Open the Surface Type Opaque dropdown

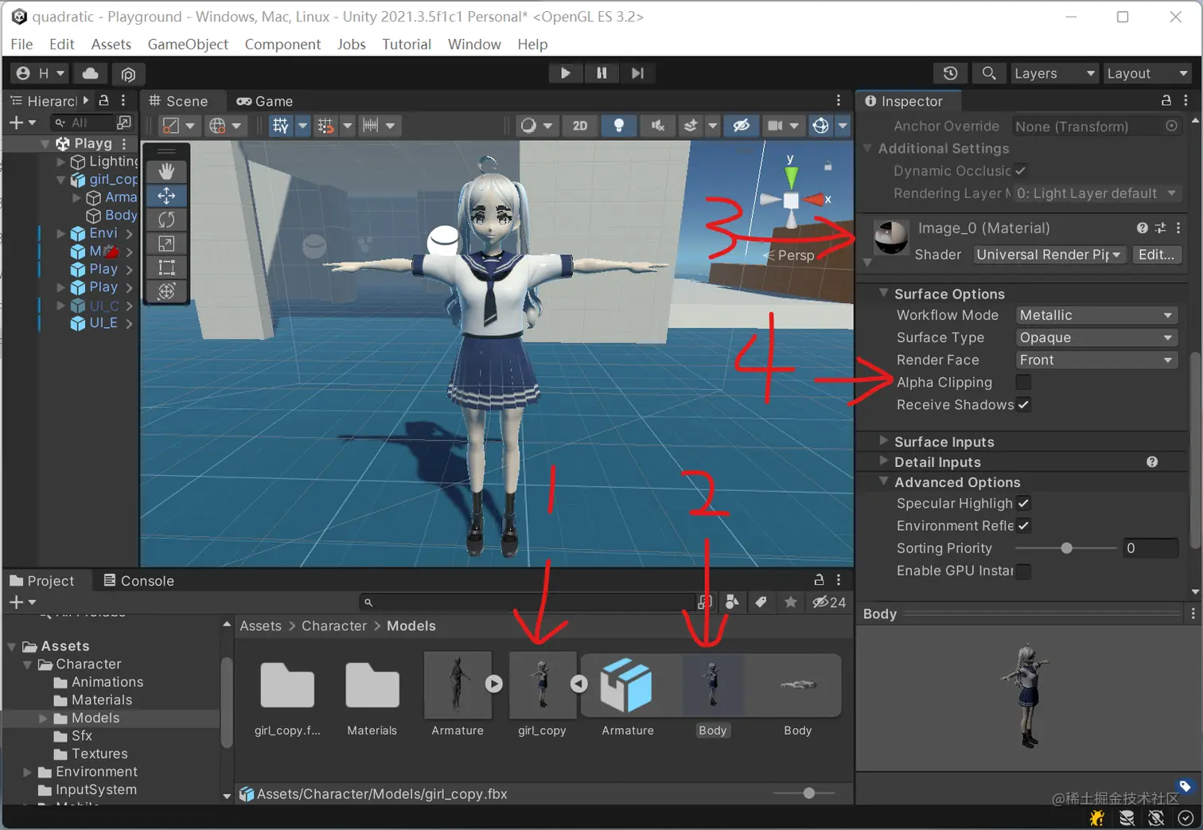pyautogui.click(x=1096, y=337)
